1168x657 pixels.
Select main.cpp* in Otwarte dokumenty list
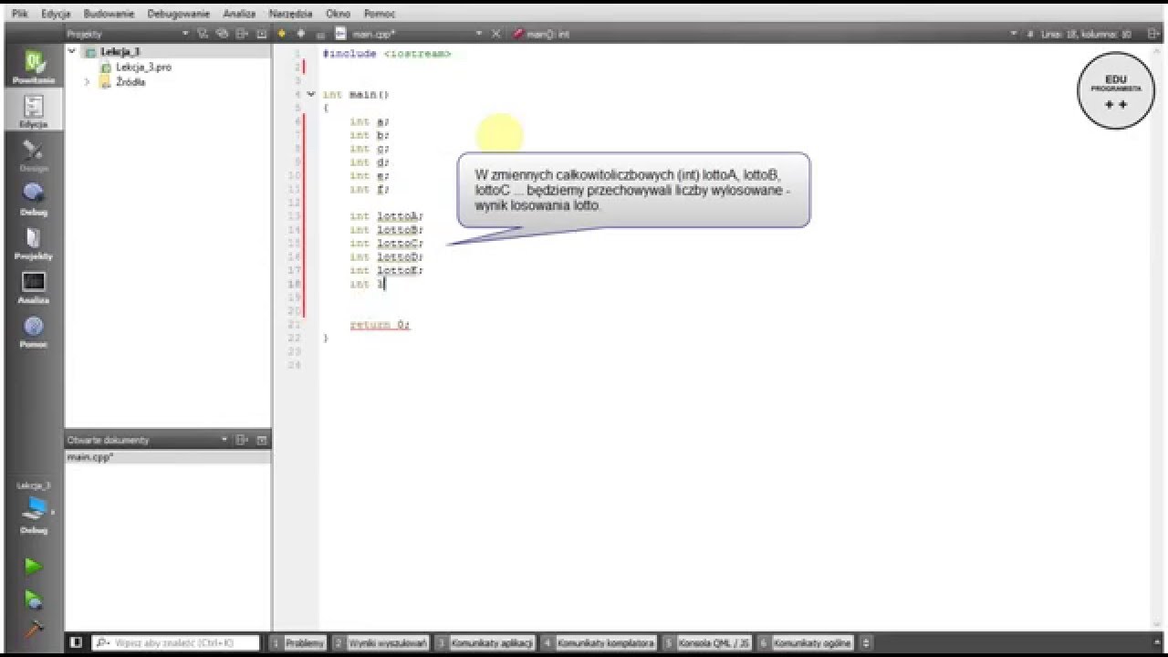point(168,456)
